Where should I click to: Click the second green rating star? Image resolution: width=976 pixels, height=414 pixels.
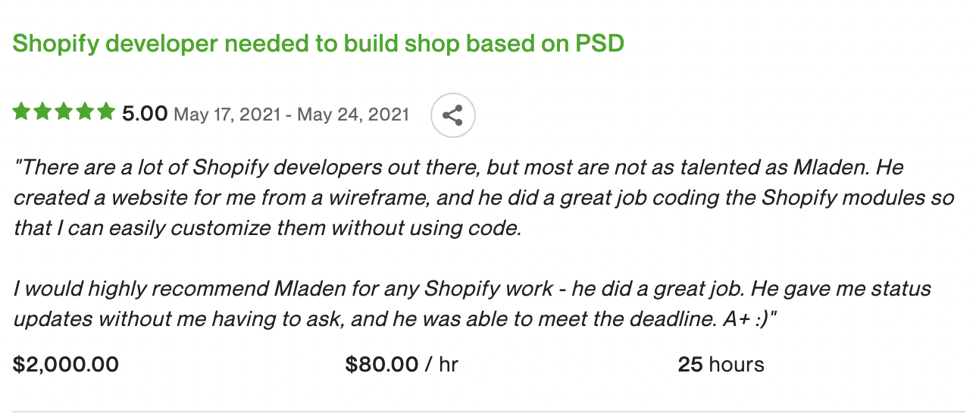click(43, 113)
